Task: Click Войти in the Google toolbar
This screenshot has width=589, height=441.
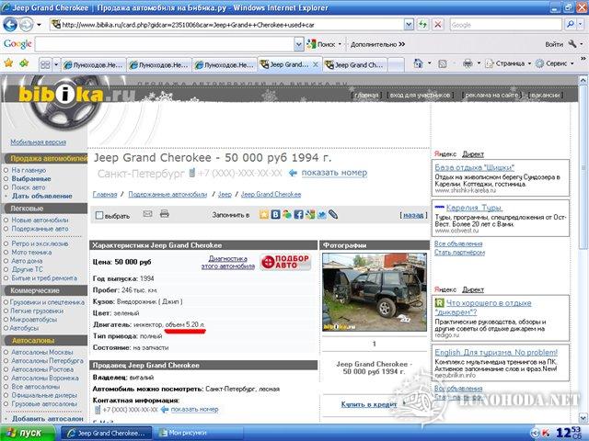Action: click(x=554, y=44)
